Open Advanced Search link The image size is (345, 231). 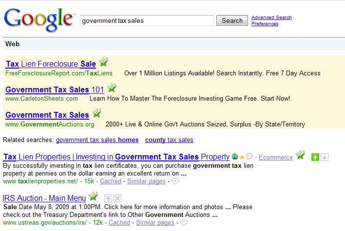(271, 18)
